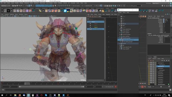Click the go-to-end playback button

145,84
